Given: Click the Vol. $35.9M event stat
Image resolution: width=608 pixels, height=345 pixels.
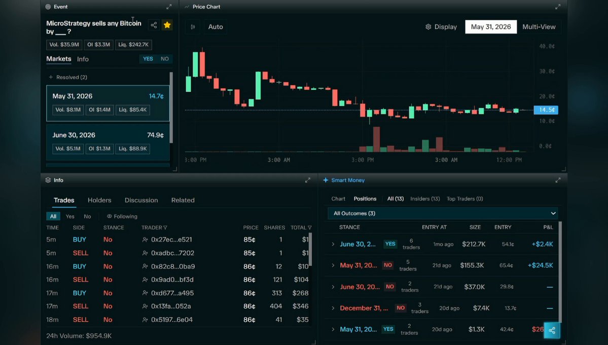Looking at the screenshot, I should click(64, 45).
